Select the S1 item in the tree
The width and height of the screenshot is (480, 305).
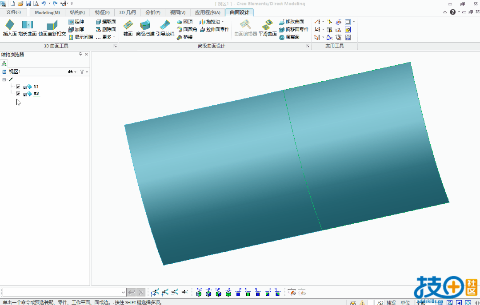[36, 87]
